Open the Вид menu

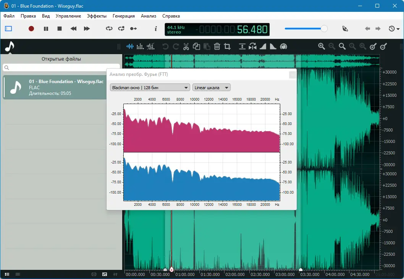pyautogui.click(x=46, y=16)
